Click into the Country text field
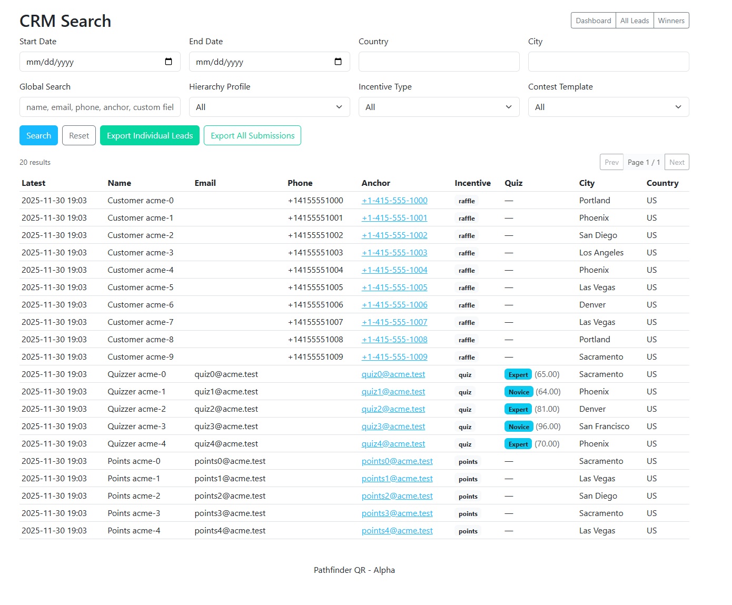 tap(439, 62)
